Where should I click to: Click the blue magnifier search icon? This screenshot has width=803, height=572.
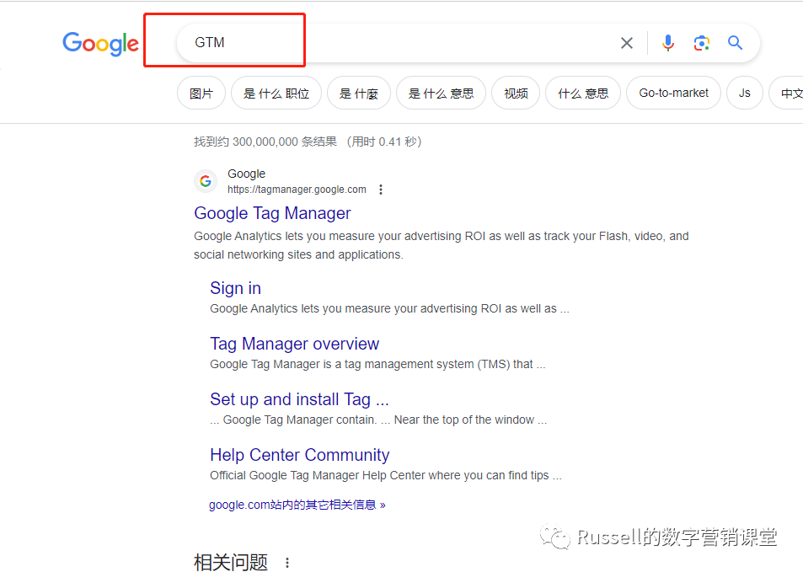coord(736,43)
